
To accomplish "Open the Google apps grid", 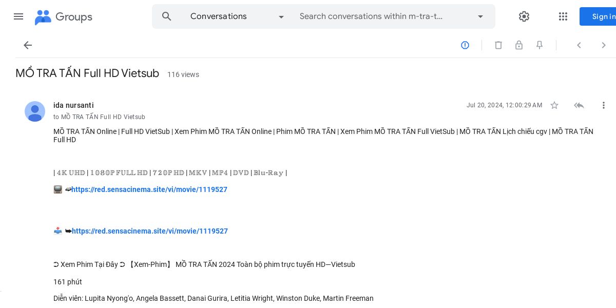I will pos(563,16).
